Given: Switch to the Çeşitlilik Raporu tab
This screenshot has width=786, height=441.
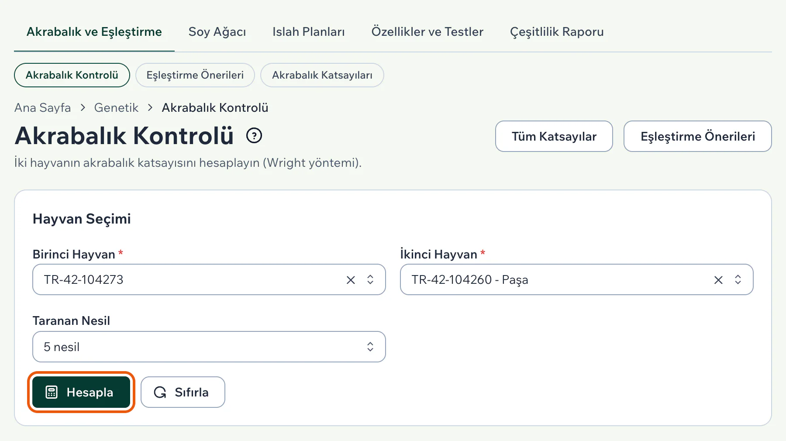Looking at the screenshot, I should [x=557, y=32].
